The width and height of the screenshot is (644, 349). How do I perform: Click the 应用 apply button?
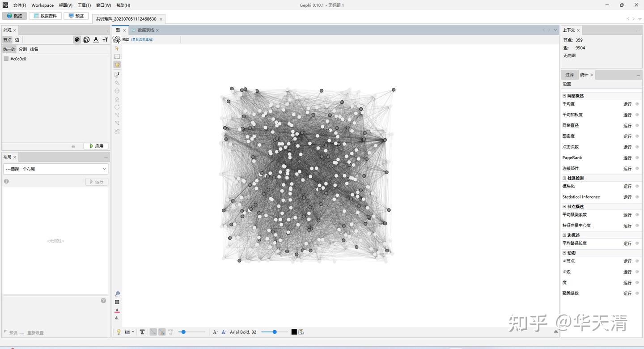pyautogui.click(x=96, y=146)
